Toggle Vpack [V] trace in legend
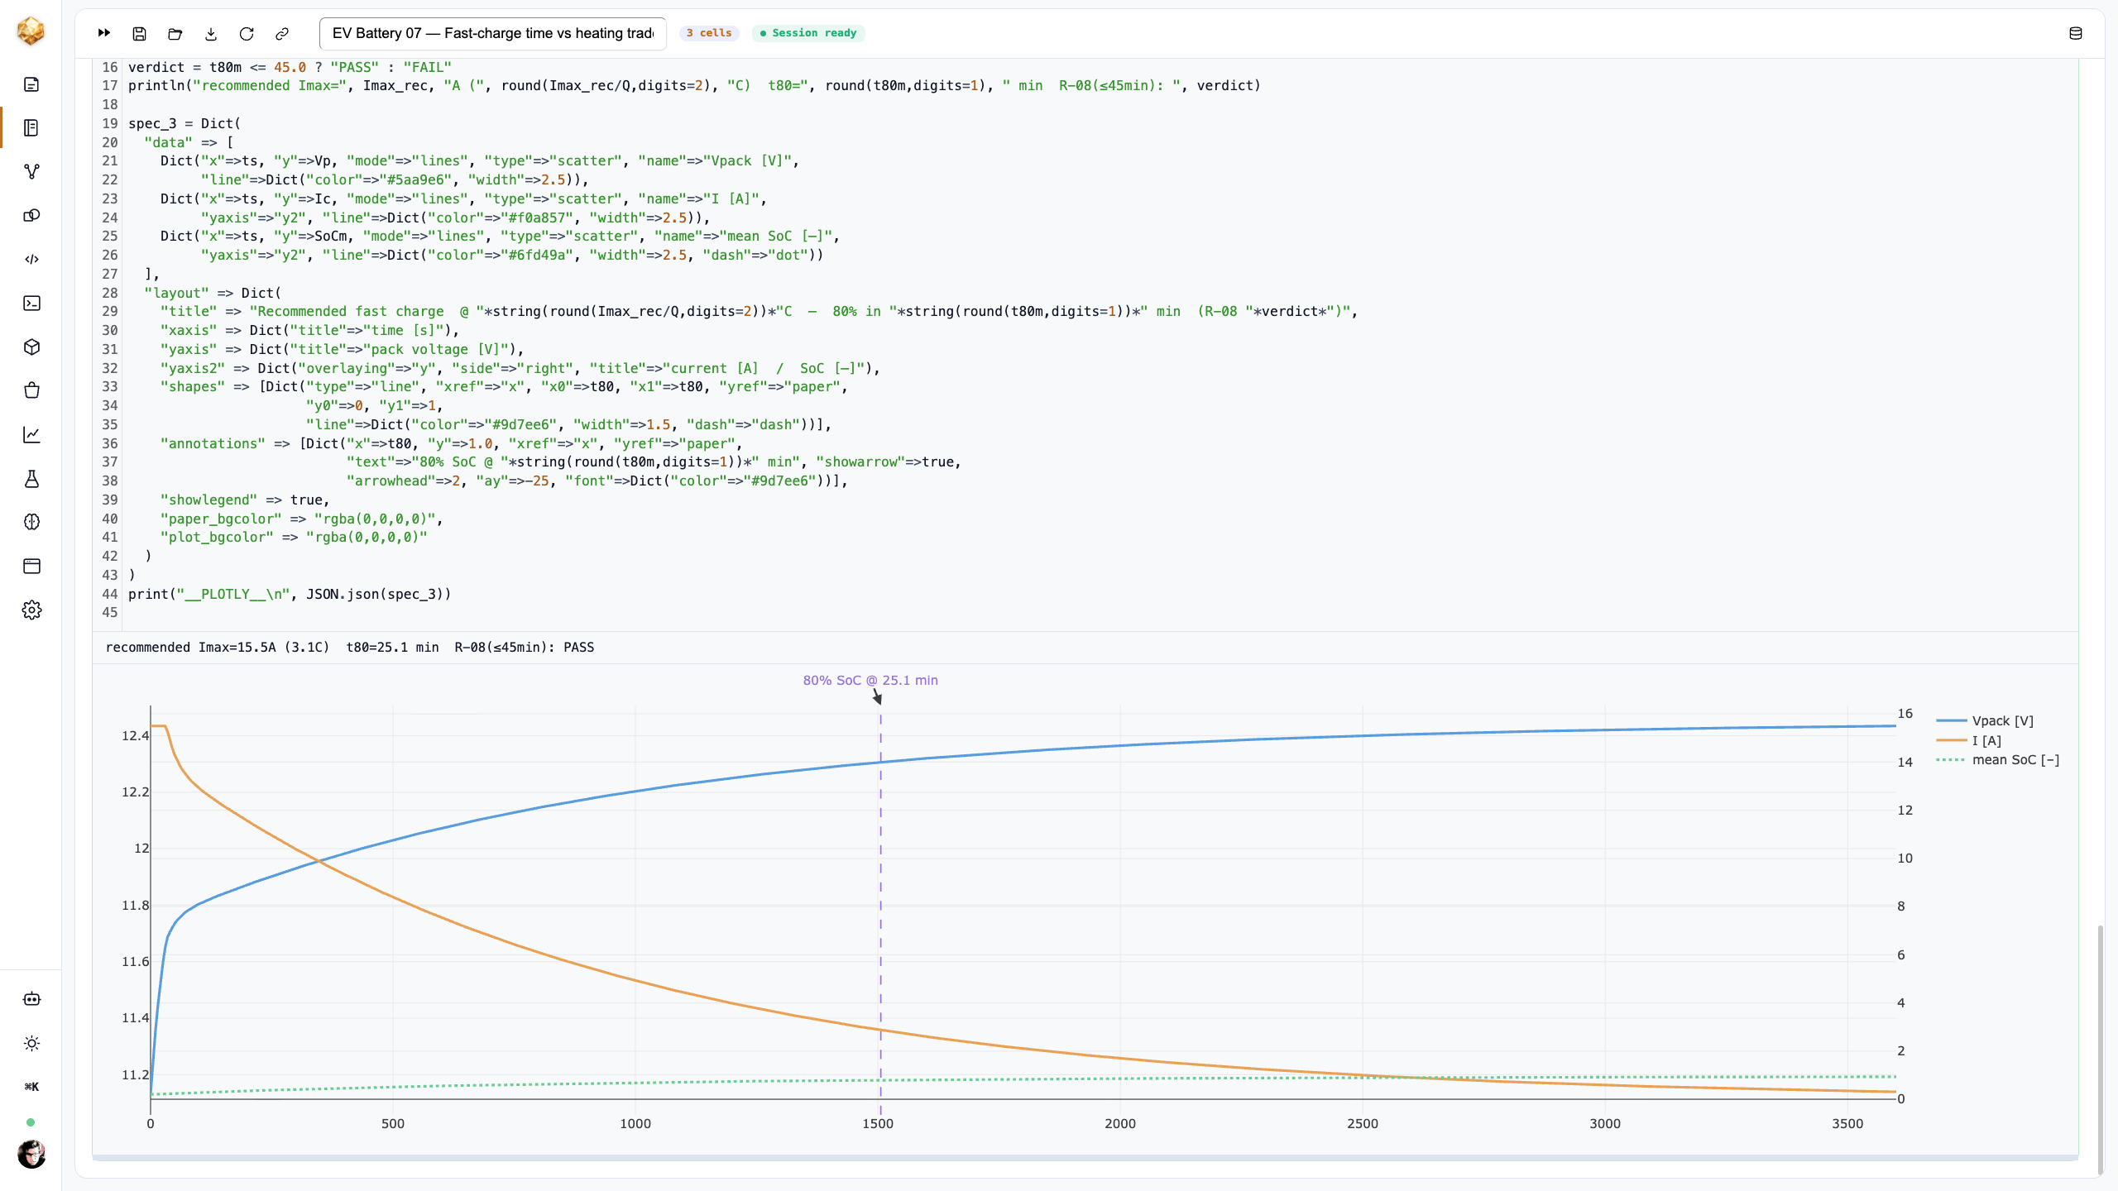Viewport: 2118px width, 1191px height. pyautogui.click(x=1985, y=721)
